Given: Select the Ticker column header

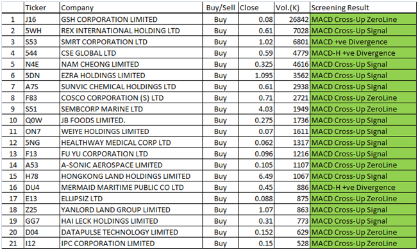Looking at the screenshot, I should (x=42, y=8).
